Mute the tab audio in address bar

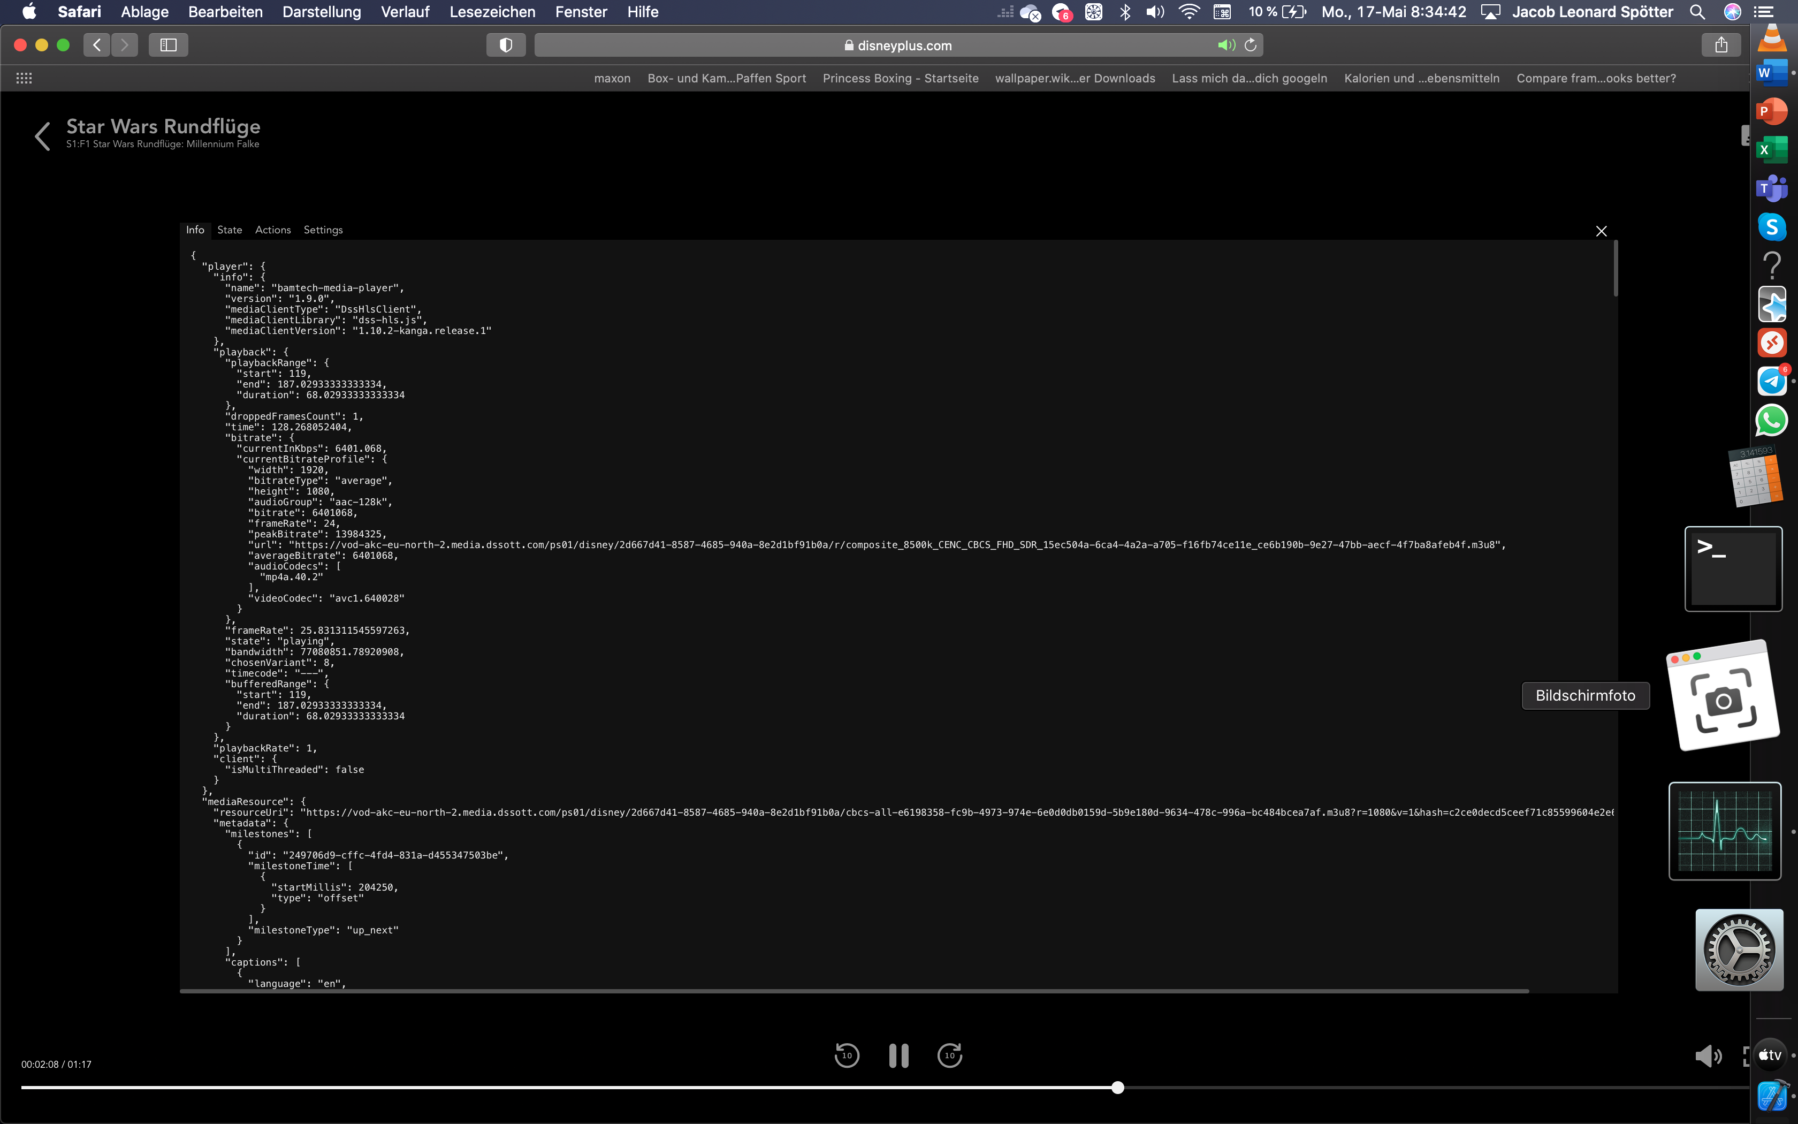[x=1225, y=45]
